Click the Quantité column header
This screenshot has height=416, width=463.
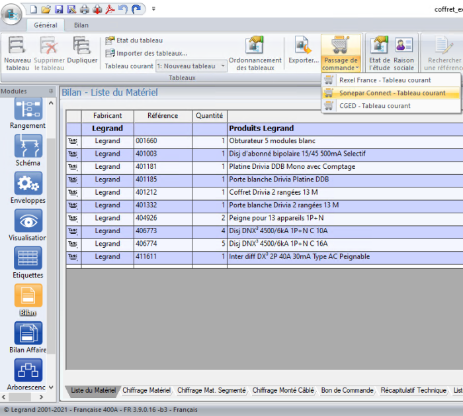point(210,116)
